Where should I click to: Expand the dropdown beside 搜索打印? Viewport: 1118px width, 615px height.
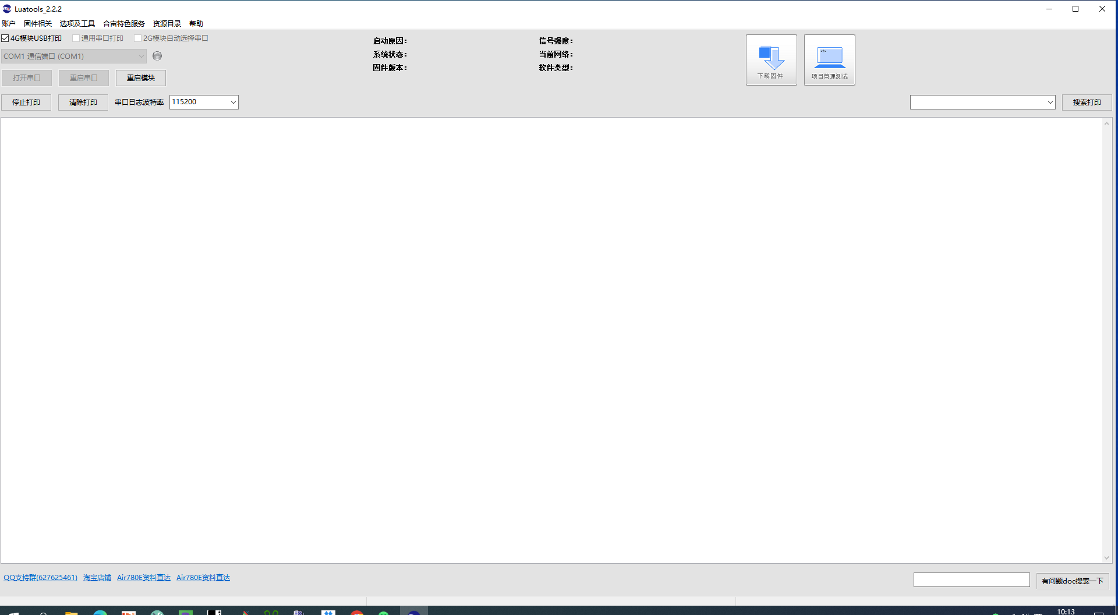click(x=1050, y=102)
